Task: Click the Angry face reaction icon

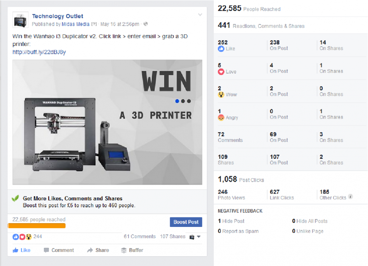Action: click(x=221, y=118)
